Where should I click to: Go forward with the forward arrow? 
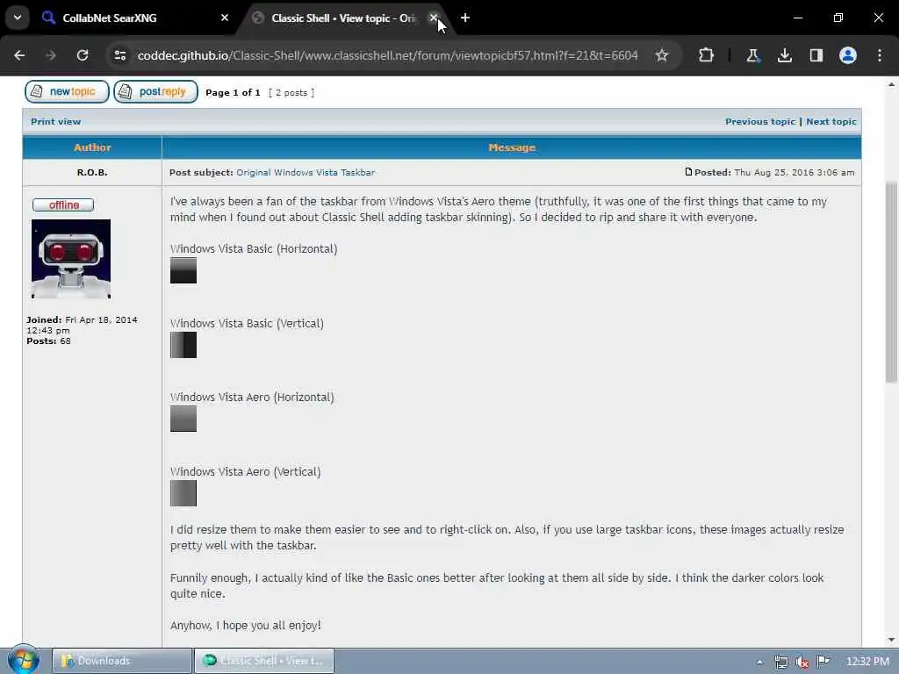pos(50,55)
